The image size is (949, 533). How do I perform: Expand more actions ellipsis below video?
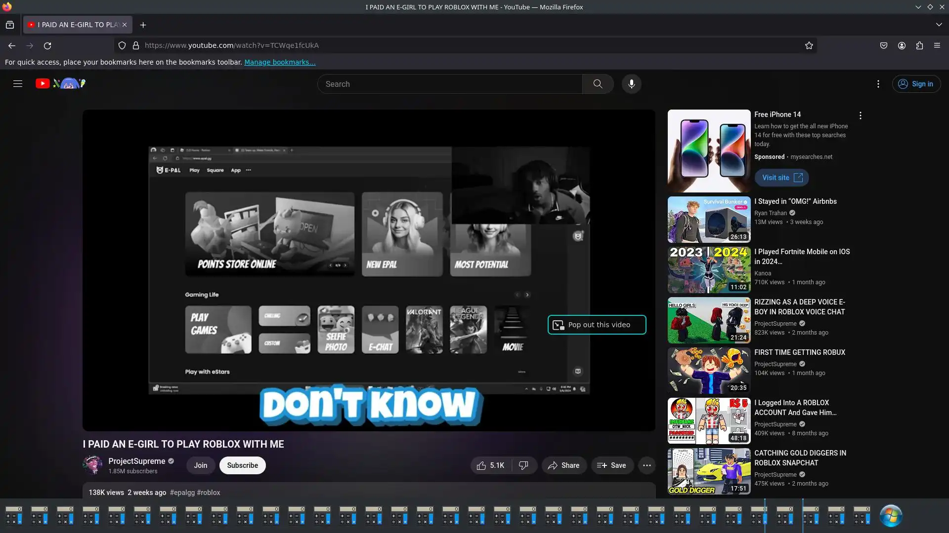point(647,465)
